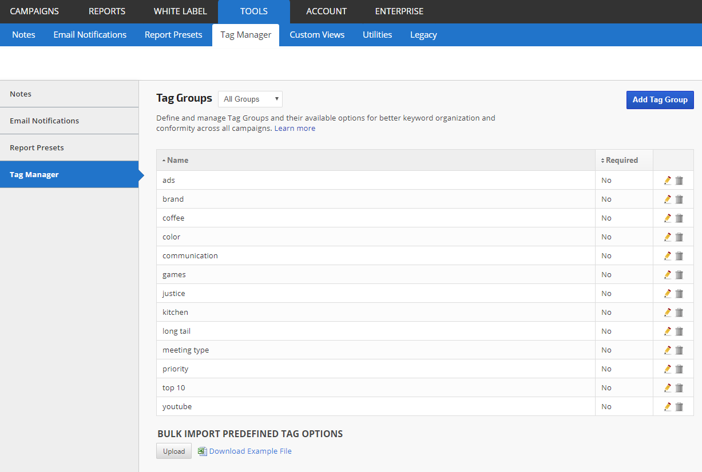Click pencil icon for priority row
This screenshot has height=472, width=702.
click(x=667, y=369)
